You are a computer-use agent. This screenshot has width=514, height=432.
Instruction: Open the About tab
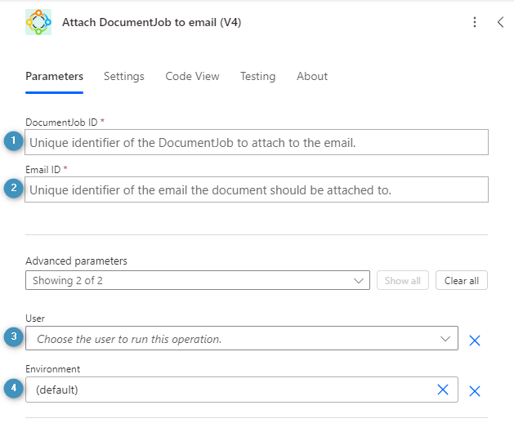pyautogui.click(x=312, y=76)
